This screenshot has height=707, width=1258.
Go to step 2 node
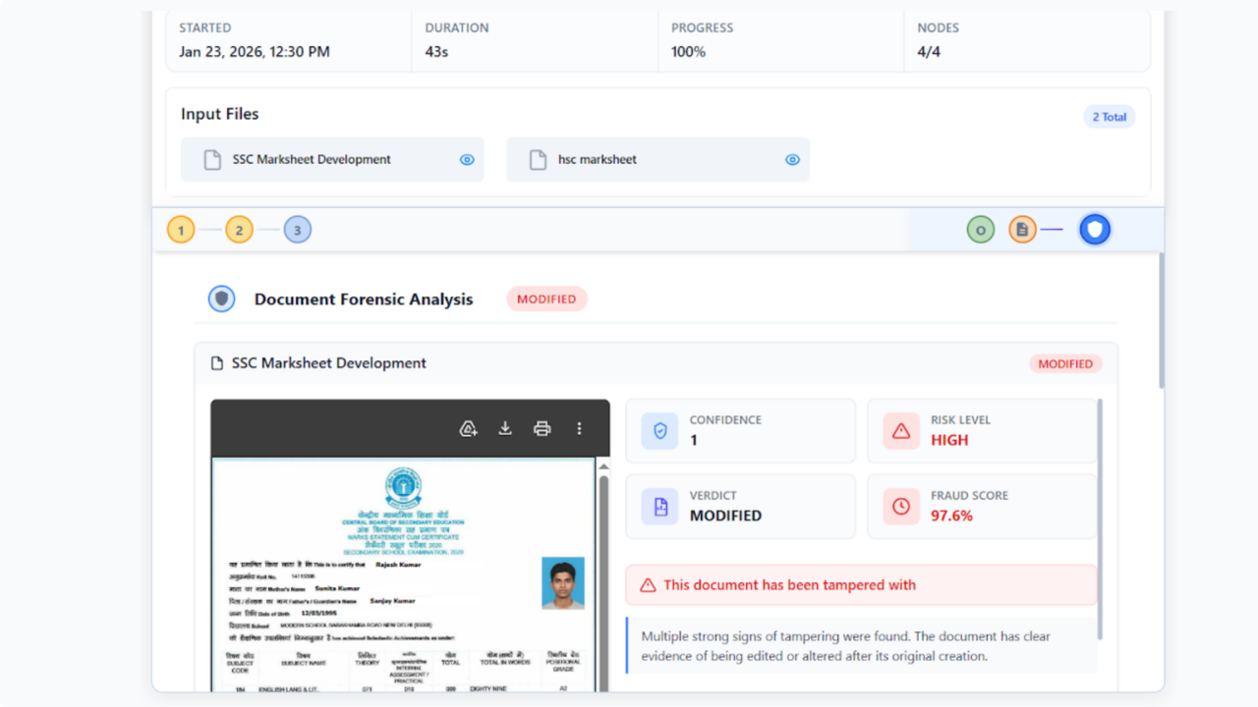[x=239, y=230]
